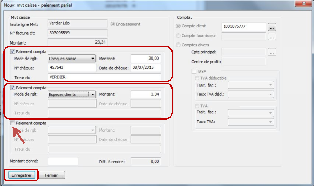Open Compte client lookup ellipsis button

click(272, 27)
